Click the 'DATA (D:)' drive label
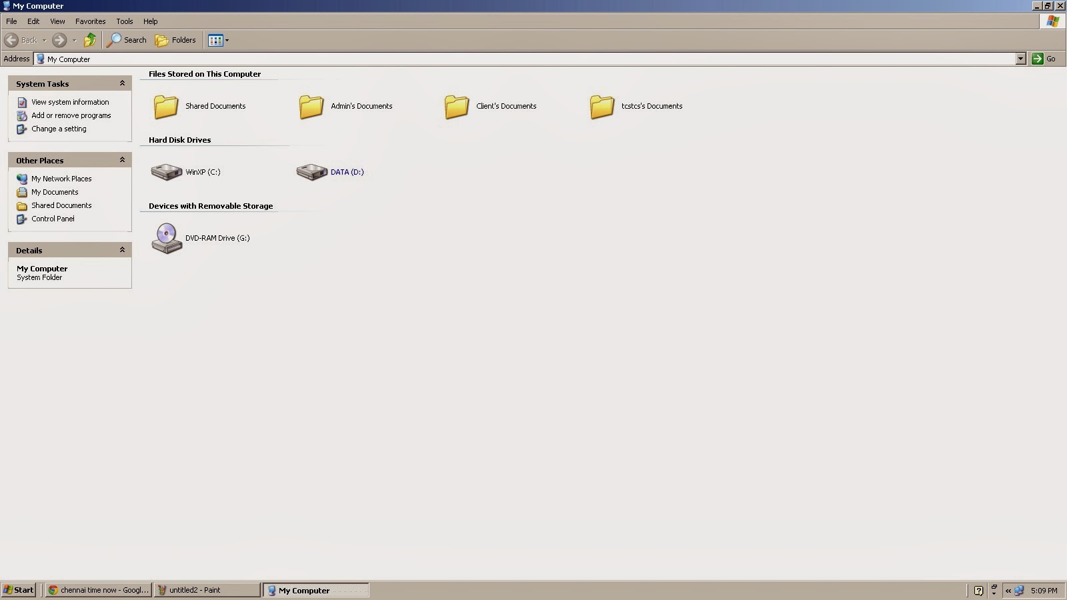Viewport: 1067px width, 600px height. [x=347, y=172]
